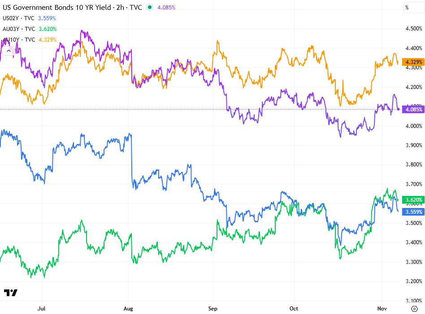Click the Oct marker on time axis

tap(294, 309)
